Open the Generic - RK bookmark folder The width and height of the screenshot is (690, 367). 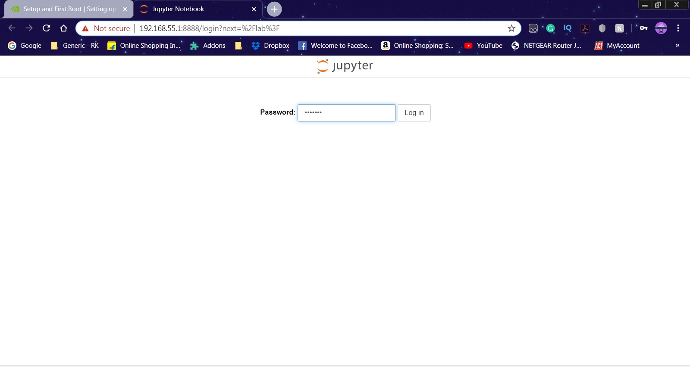tap(75, 46)
